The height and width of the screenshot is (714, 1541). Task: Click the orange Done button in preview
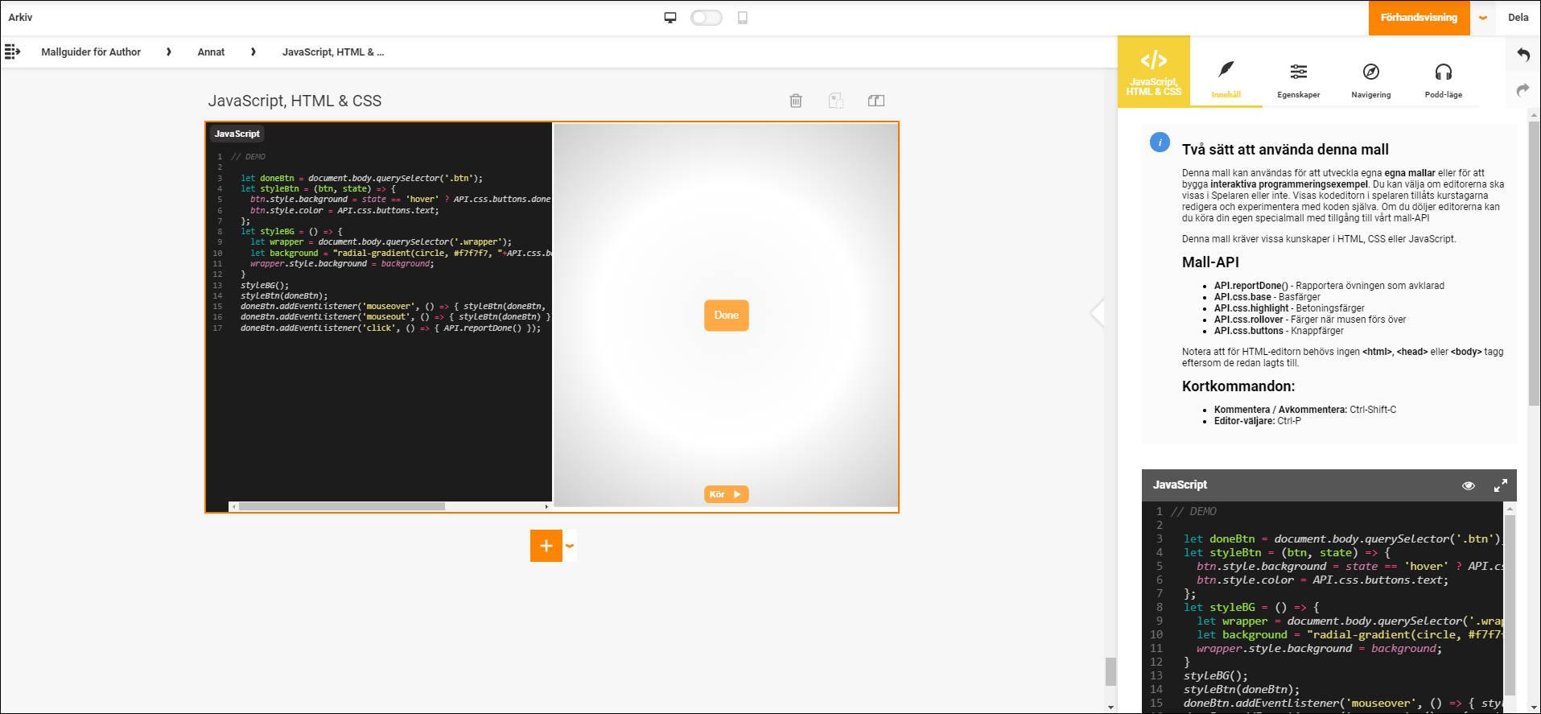726,316
